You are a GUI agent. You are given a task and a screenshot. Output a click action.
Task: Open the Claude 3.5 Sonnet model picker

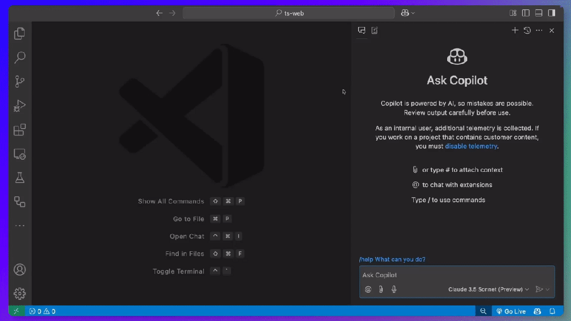[487, 289]
